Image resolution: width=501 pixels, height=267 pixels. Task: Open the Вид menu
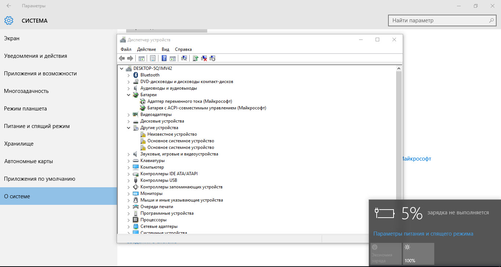(x=165, y=49)
